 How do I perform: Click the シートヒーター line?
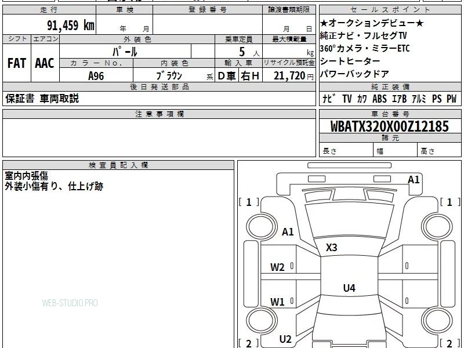(x=350, y=61)
